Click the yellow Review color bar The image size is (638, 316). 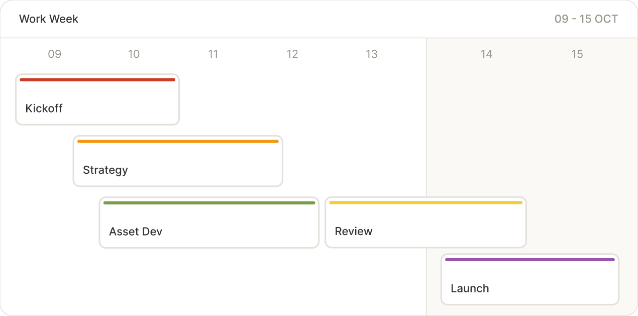pos(426,202)
